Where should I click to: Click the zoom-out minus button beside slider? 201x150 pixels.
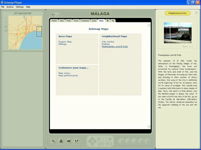click(99, 139)
